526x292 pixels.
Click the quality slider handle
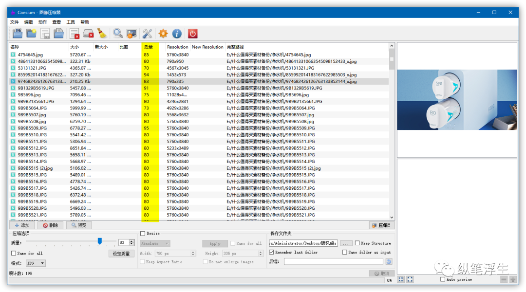tap(100, 241)
